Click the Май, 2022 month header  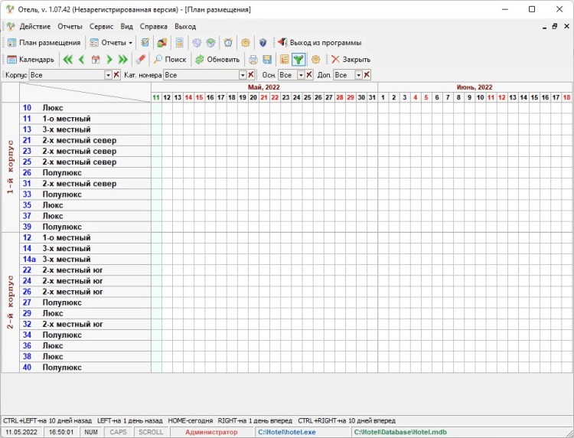pyautogui.click(x=264, y=87)
